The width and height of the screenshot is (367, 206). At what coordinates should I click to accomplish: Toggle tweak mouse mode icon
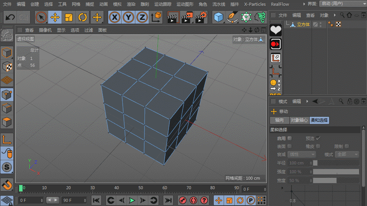click(x=7, y=153)
